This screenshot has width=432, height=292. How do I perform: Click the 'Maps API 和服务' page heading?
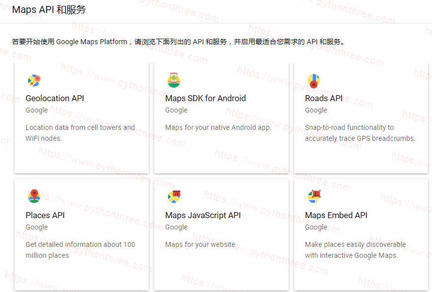tap(49, 9)
